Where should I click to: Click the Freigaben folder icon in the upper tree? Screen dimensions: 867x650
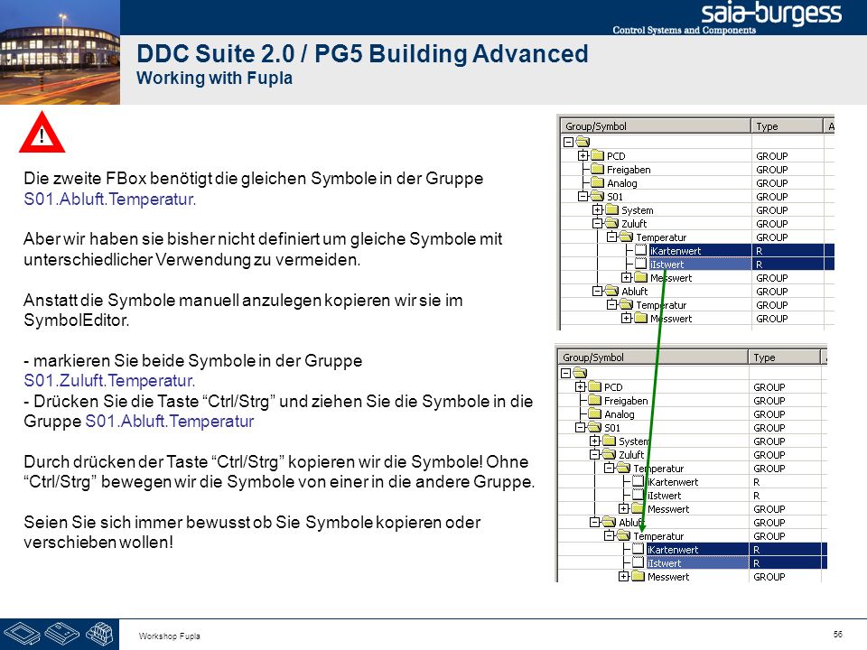point(597,169)
